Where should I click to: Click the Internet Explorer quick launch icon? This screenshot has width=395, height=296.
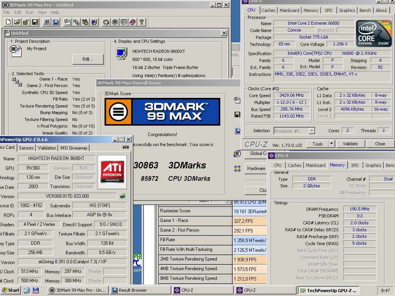click(x=27, y=290)
